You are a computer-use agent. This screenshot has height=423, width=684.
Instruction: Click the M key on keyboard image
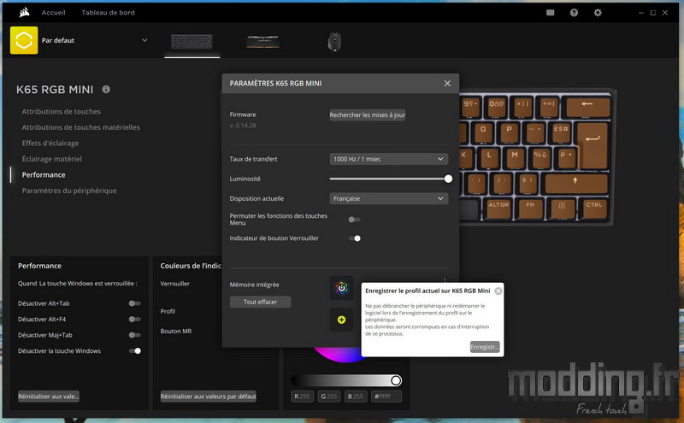pos(515,157)
